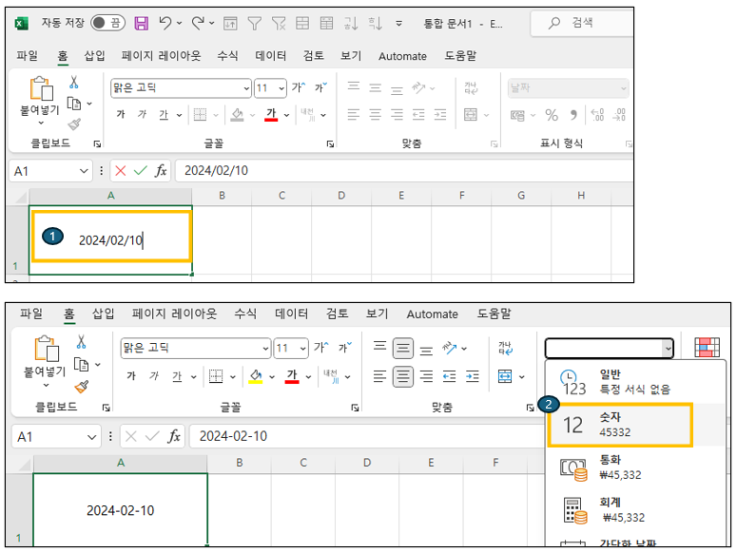Open the 페이지 레이아웃 tab in the top window
The image size is (737, 552).
(x=162, y=56)
